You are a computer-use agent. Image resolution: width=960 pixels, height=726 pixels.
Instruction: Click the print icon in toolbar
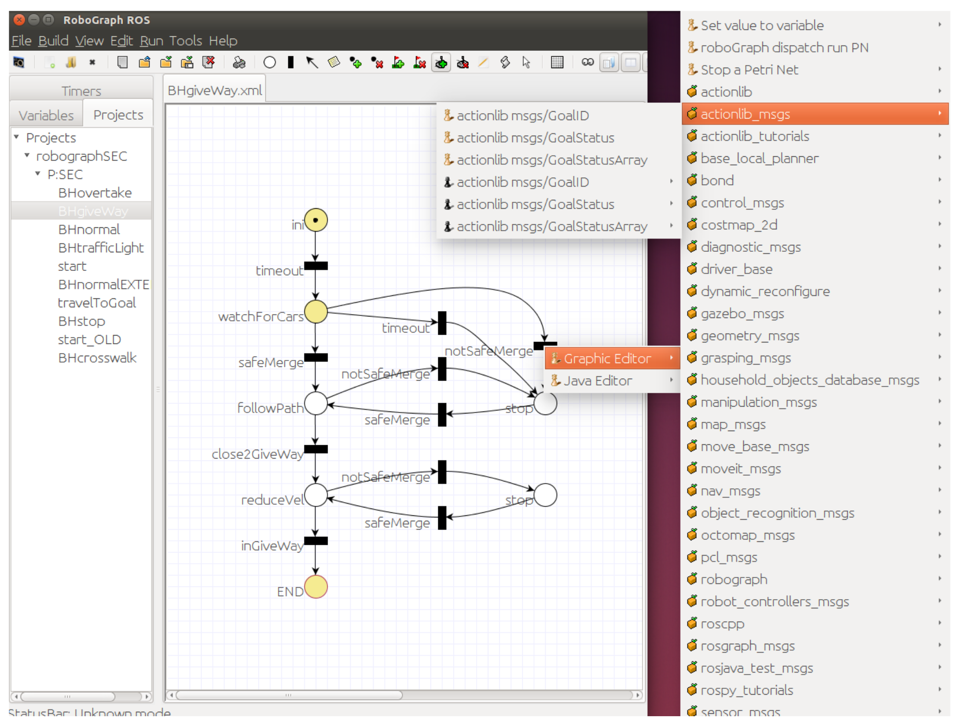239,63
